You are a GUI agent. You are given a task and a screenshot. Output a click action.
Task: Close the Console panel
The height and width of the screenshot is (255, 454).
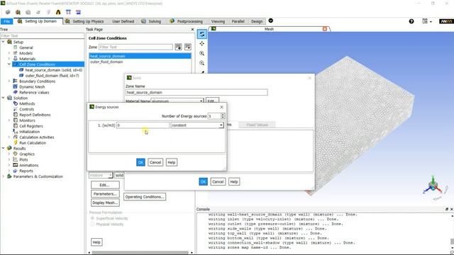click(451, 209)
